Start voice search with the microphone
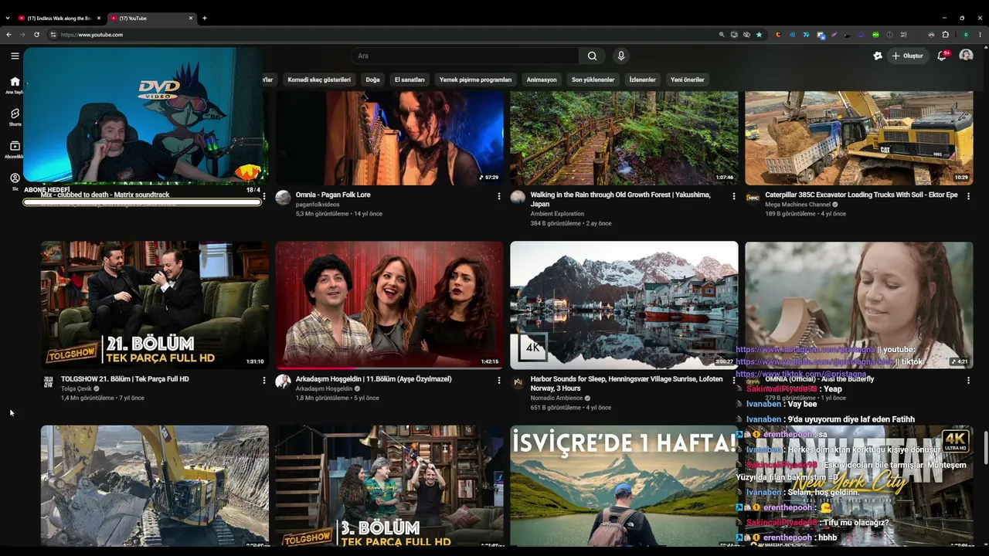This screenshot has height=556, width=989. (x=620, y=56)
